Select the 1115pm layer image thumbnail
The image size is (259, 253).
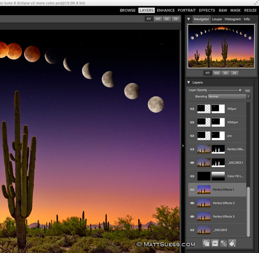click(204, 109)
